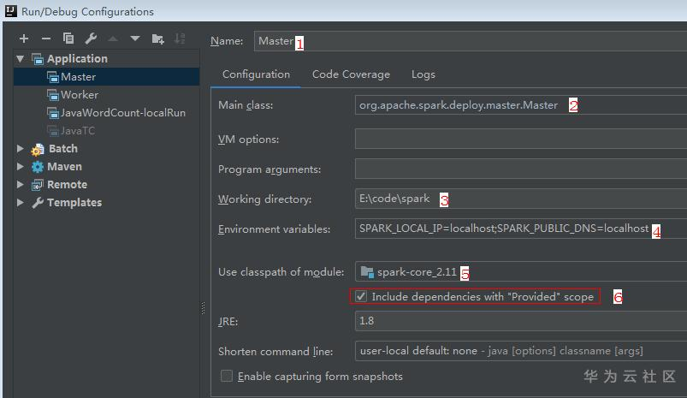Viewport: 687px width, 398px height.
Task: Click the Edit Templates wrench icon
Action: tap(91, 39)
